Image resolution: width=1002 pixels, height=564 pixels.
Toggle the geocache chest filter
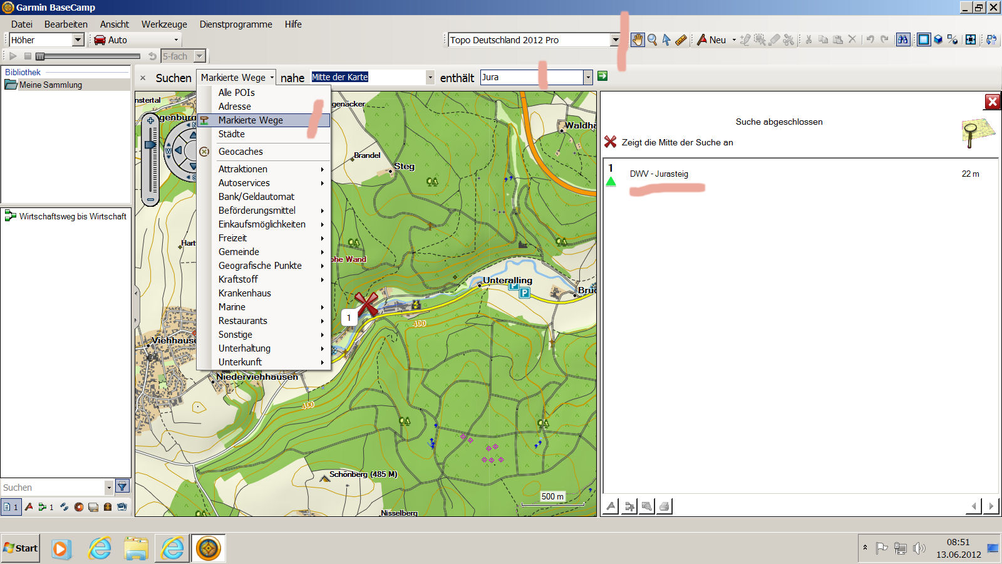click(x=108, y=507)
